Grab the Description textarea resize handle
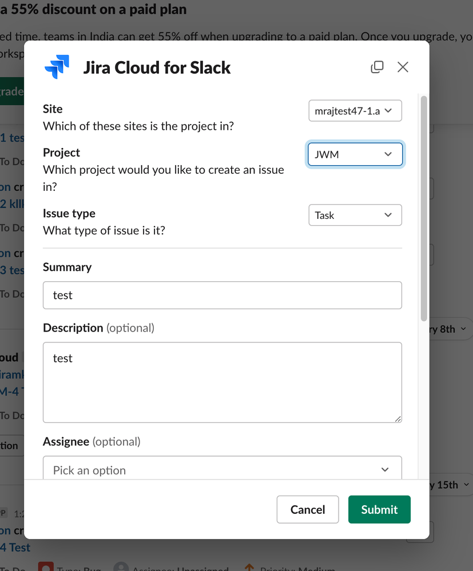This screenshot has width=473, height=571. pyautogui.click(x=398, y=419)
